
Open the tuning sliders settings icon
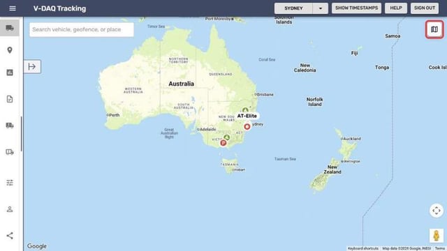[x=10, y=183]
